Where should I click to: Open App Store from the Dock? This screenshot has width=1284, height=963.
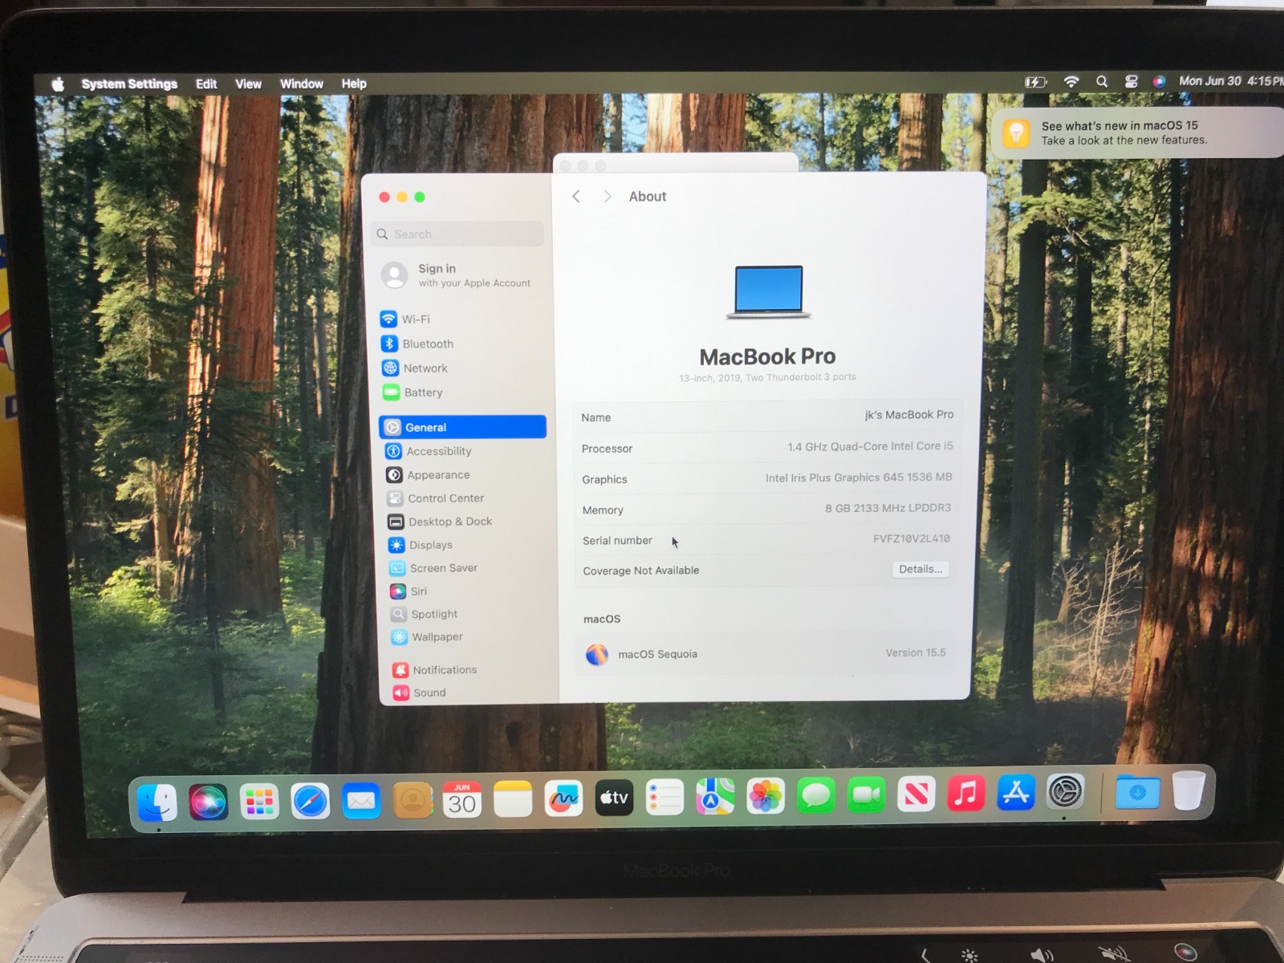[1016, 793]
